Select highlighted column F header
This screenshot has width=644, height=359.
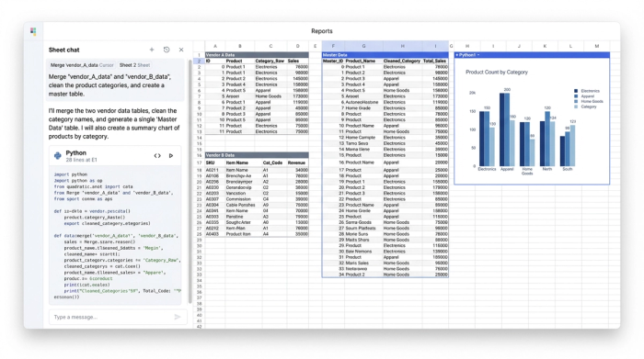coord(333,46)
